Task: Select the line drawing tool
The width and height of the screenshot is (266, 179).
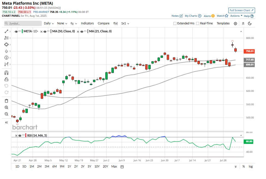Action: click(x=6, y=31)
